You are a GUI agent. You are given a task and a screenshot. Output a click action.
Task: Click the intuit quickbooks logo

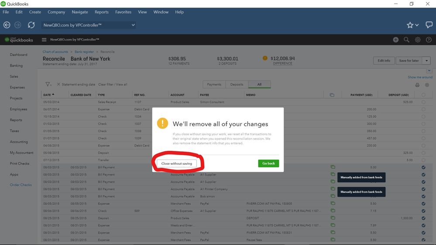(x=19, y=40)
